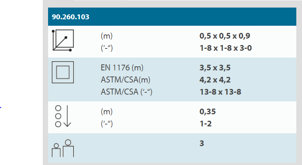302x165 pixels.
Task: Select the EN 1176 (m) label
Action: 122,68
